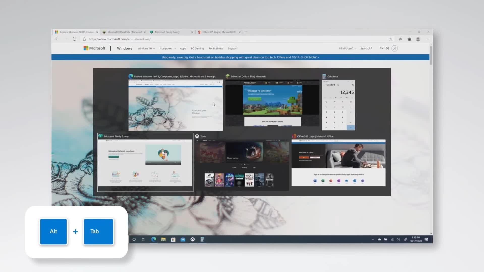Select the Calculator window thumbnail
This screenshot has width=484, height=272.
tap(338, 105)
